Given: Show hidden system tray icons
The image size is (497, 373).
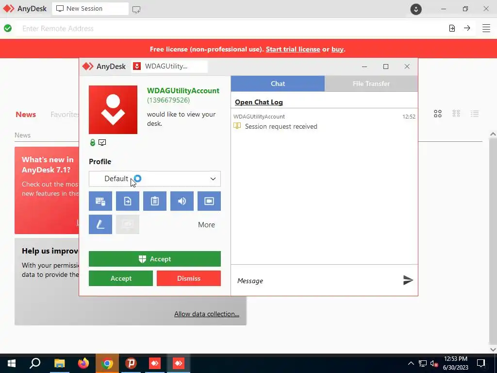Looking at the screenshot, I should [411, 363].
